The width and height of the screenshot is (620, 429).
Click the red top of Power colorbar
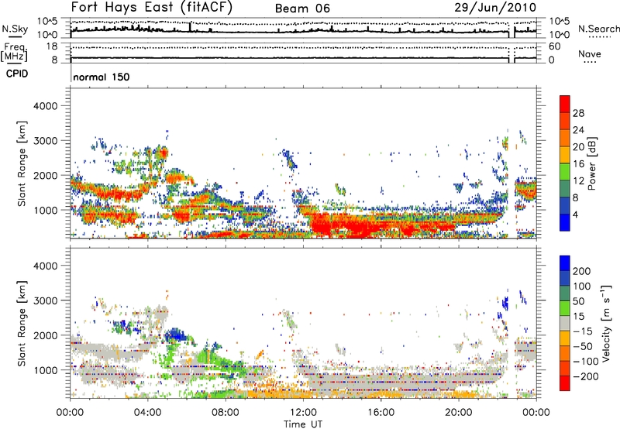point(565,104)
